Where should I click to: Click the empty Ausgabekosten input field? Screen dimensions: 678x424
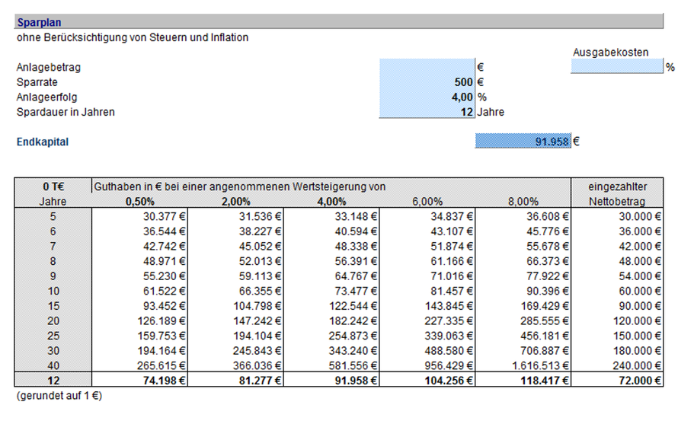616,67
